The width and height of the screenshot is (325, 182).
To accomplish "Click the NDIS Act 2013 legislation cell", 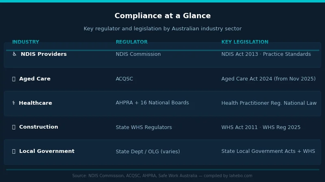I will click(x=266, y=54).
